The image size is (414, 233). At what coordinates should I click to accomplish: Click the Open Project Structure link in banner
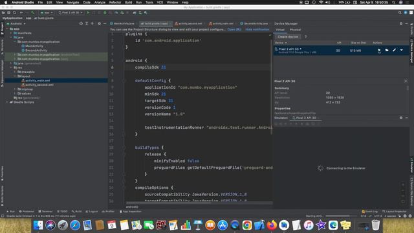(234, 30)
